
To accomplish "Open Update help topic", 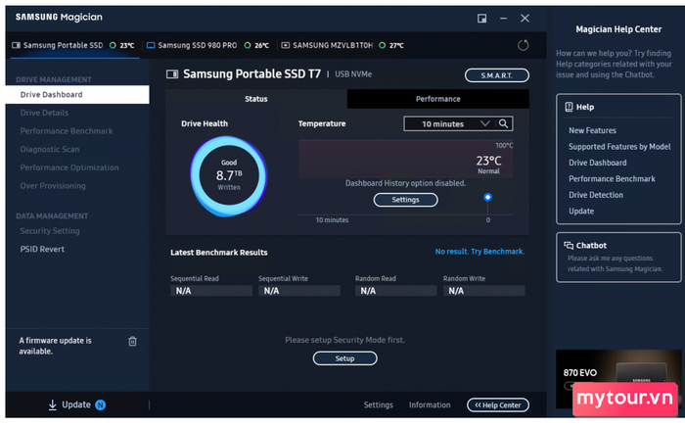I will click(581, 212).
